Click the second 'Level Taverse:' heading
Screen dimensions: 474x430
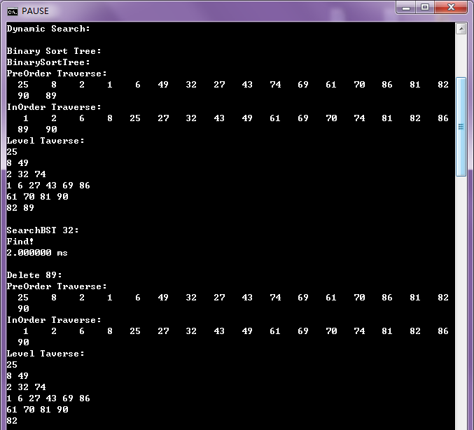tap(46, 354)
